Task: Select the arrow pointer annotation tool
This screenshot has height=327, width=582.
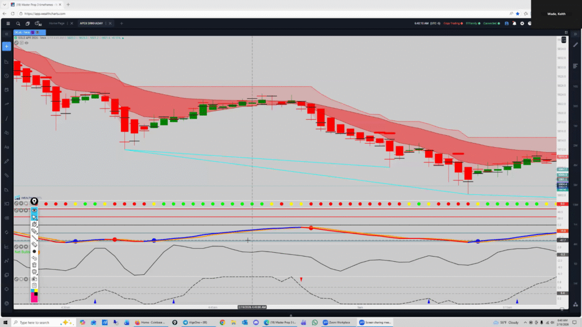Action: click(x=35, y=217)
